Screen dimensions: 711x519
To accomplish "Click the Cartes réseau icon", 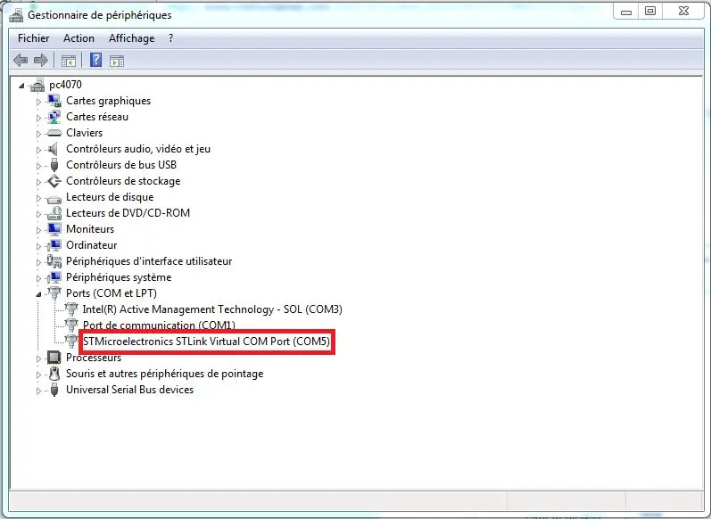I will [x=54, y=117].
